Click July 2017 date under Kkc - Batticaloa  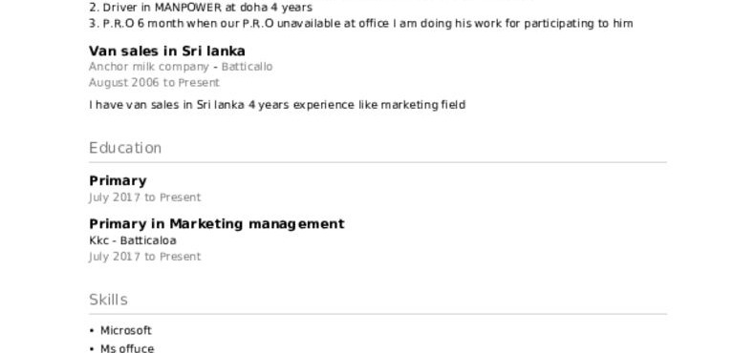145,257
